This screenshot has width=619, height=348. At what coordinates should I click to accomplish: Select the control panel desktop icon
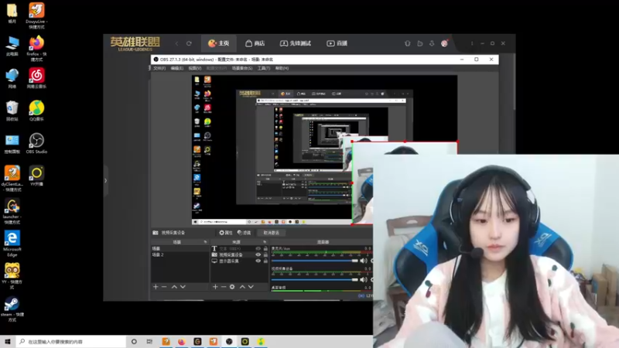[12, 143]
